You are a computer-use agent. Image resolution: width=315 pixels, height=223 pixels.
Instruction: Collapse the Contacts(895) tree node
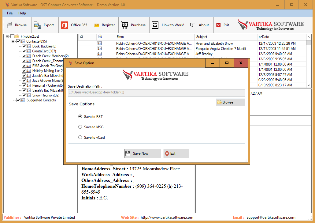(13, 41)
